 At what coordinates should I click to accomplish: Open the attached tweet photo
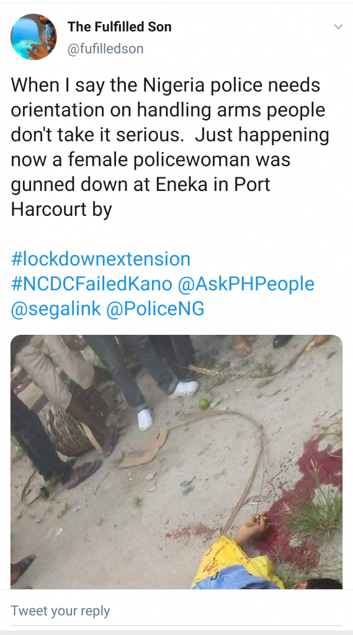176,461
